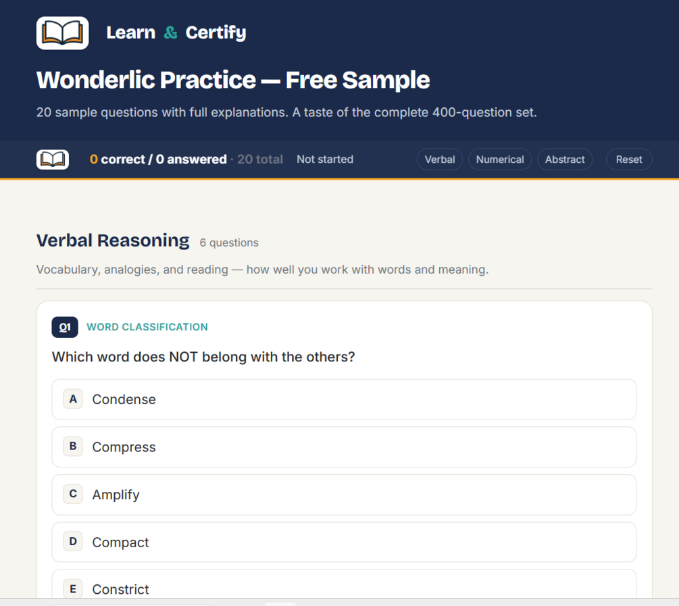Screen dimensions: 679x606
Task: Choose answer D Compact
Action: coord(344,542)
